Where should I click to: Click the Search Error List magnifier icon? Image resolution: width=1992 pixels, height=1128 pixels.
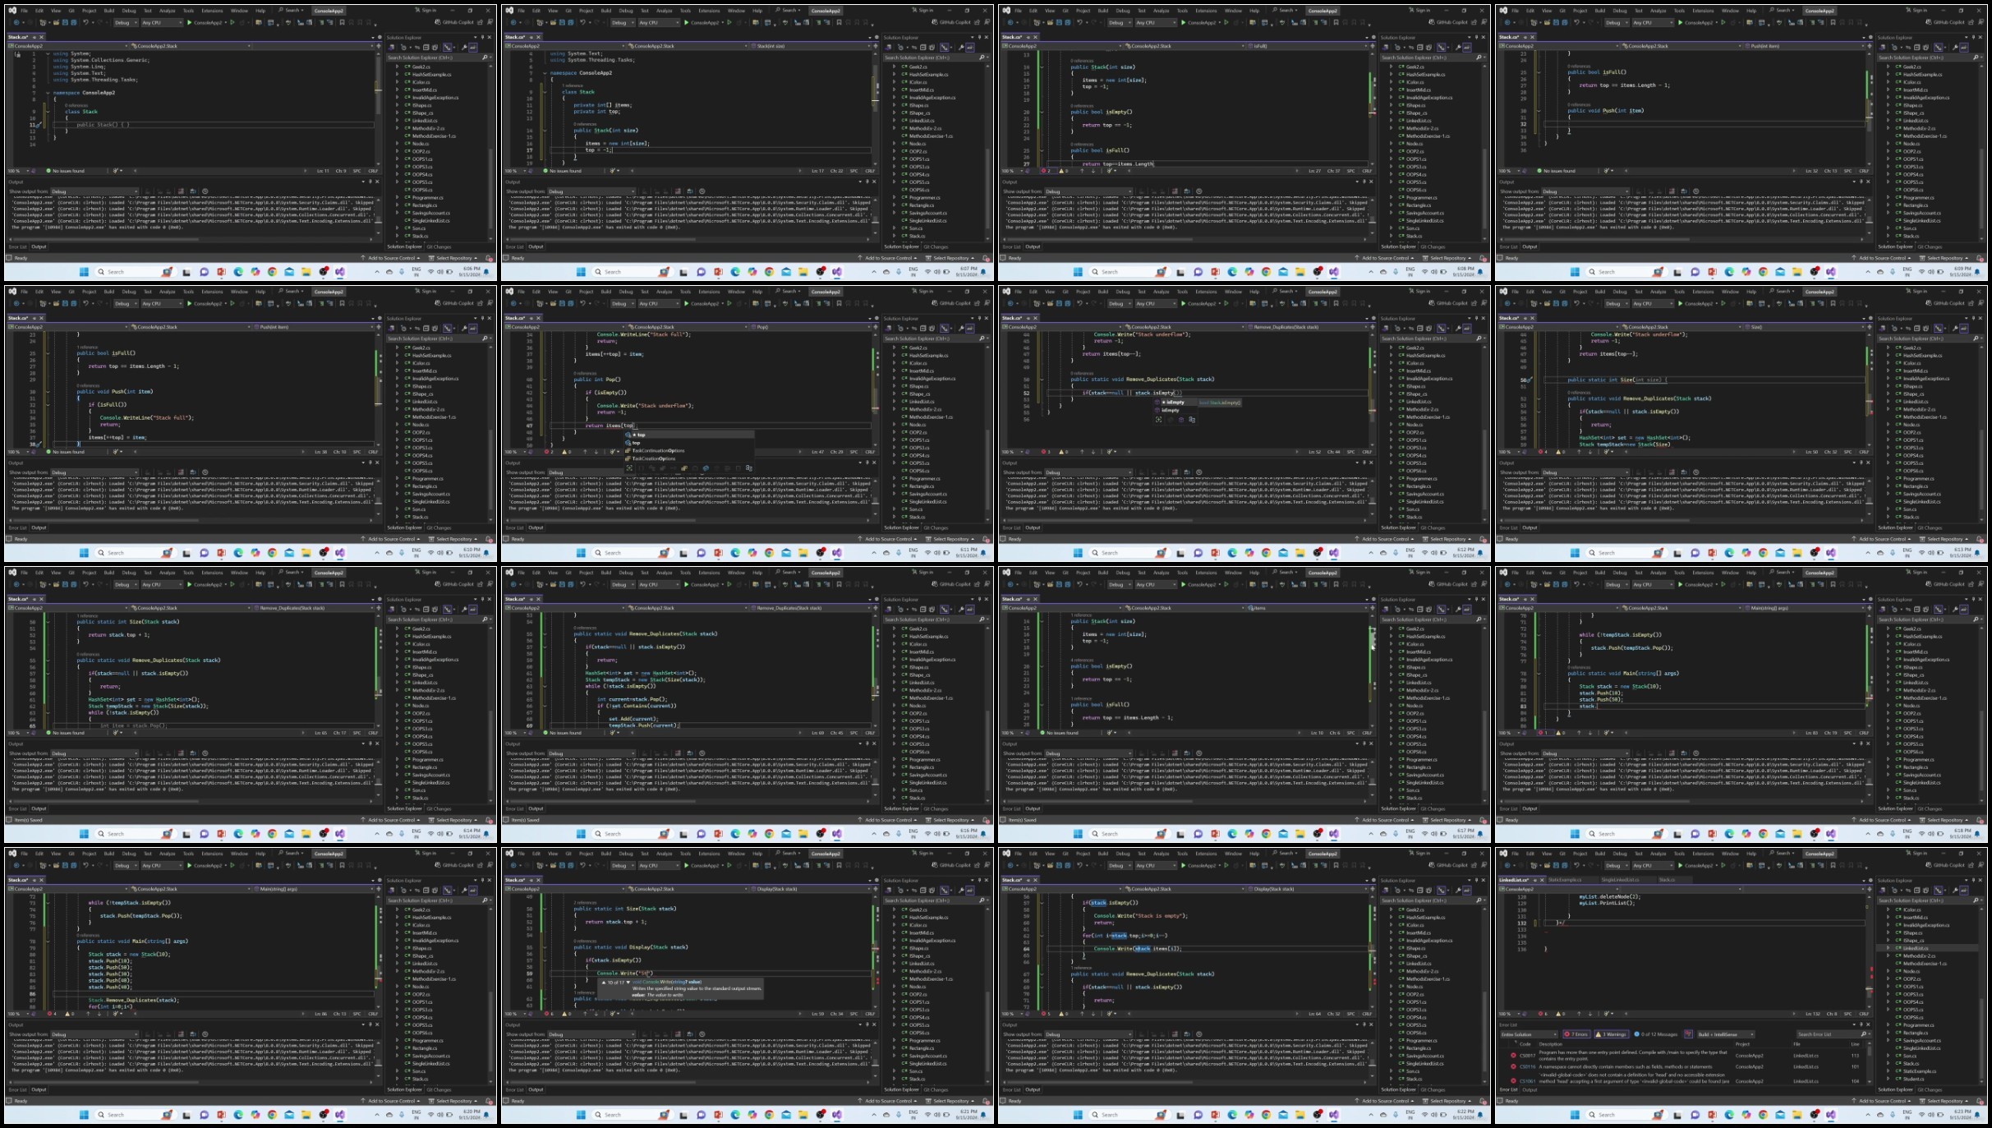point(1864,1034)
